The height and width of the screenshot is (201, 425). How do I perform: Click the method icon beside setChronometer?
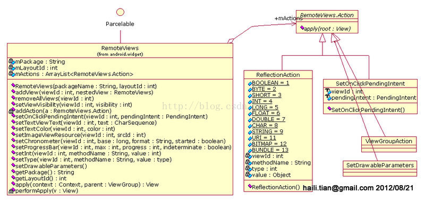13,141
